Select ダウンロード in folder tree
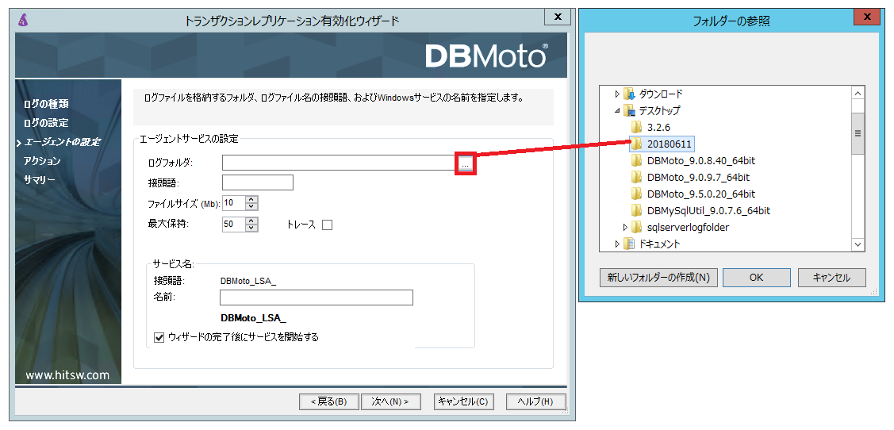 point(660,94)
